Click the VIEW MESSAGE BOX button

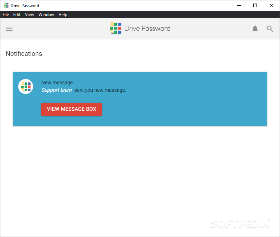pos(72,109)
